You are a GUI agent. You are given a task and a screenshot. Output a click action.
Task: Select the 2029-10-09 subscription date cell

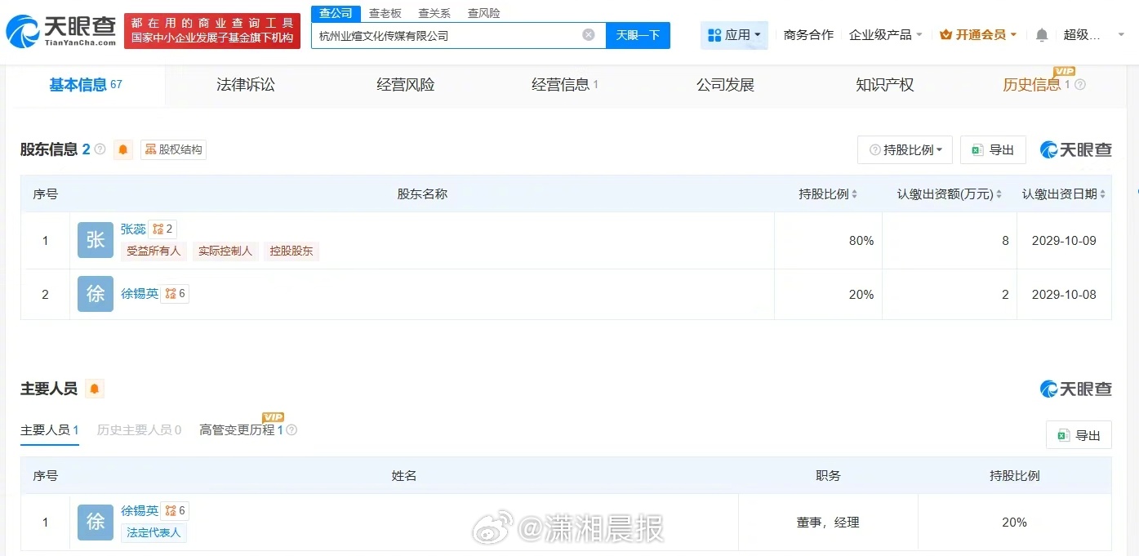coord(1064,241)
